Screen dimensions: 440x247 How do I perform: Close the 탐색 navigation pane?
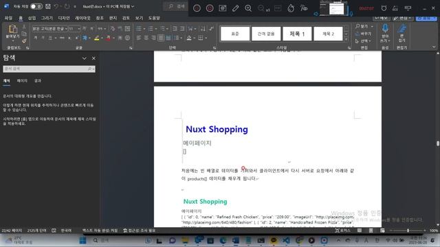[93, 58]
